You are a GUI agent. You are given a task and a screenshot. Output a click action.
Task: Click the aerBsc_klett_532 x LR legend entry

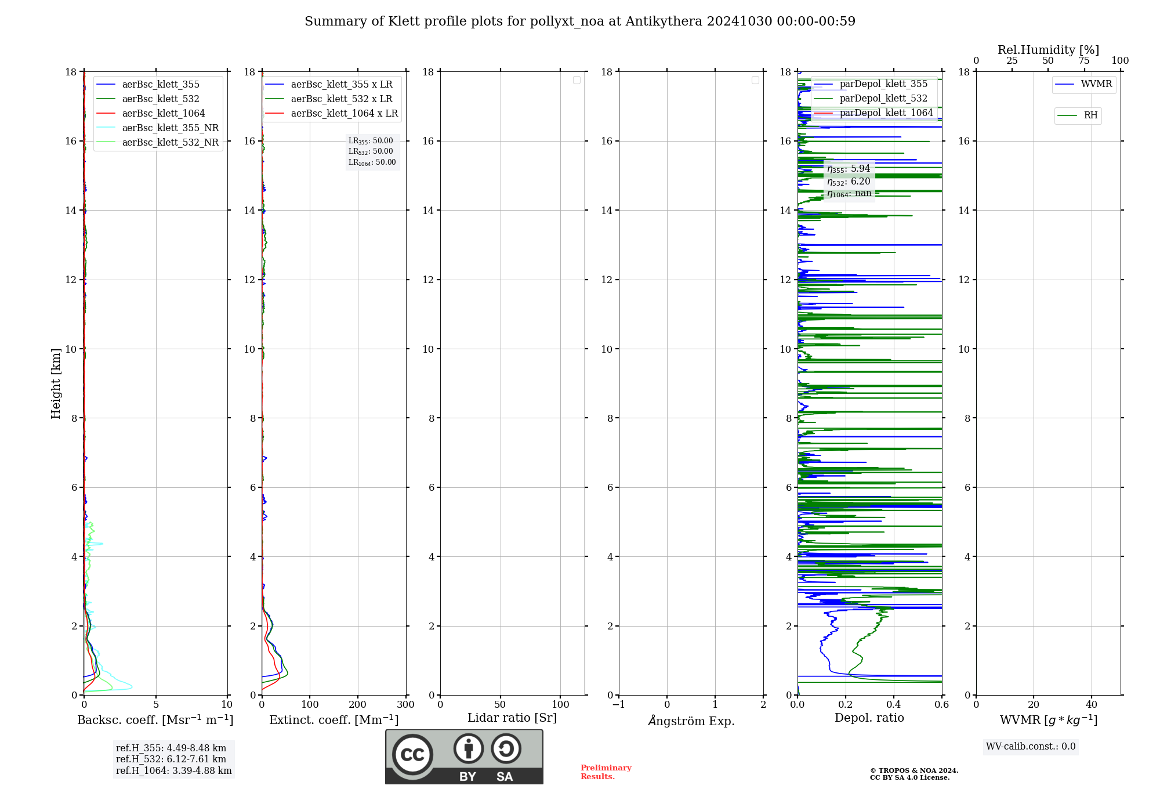click(329, 99)
